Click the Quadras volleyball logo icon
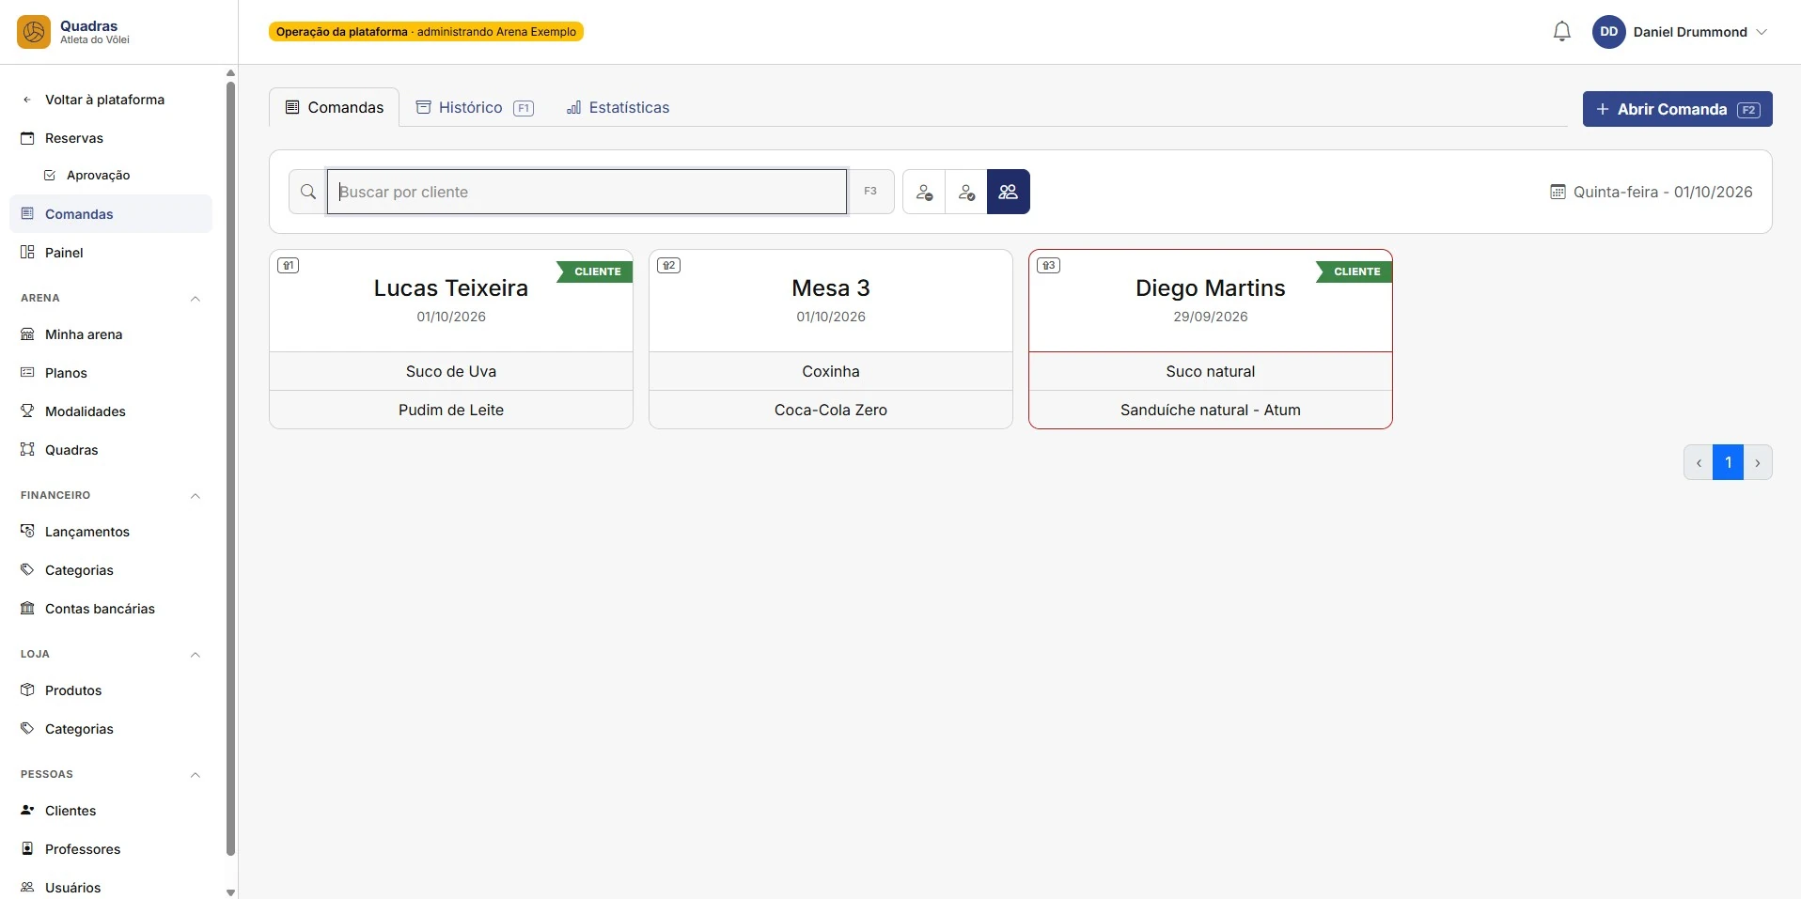This screenshot has width=1801, height=899. (34, 32)
